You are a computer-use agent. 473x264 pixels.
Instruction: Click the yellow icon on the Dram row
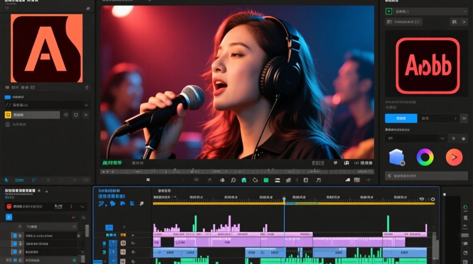pyautogui.click(x=8, y=115)
